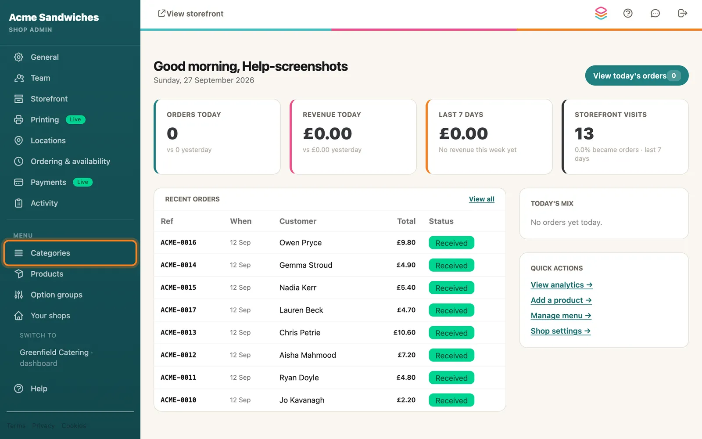702x439 pixels.
Task: Click the sign out icon in top bar
Action: (x=682, y=13)
